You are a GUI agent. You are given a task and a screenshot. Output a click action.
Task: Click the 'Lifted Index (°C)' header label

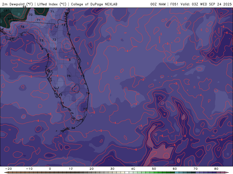point(52,4)
